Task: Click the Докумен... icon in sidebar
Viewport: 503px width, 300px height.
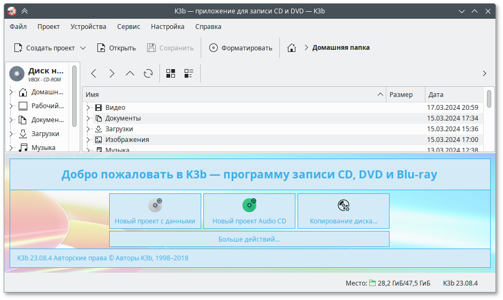Action: [x=23, y=120]
